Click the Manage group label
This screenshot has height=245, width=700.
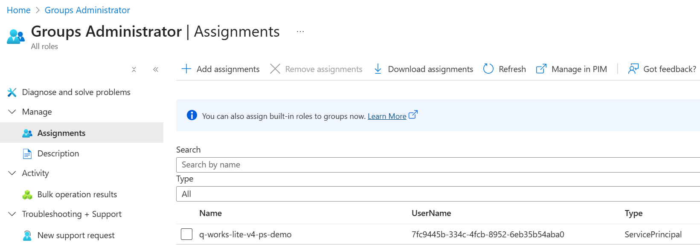tap(37, 112)
